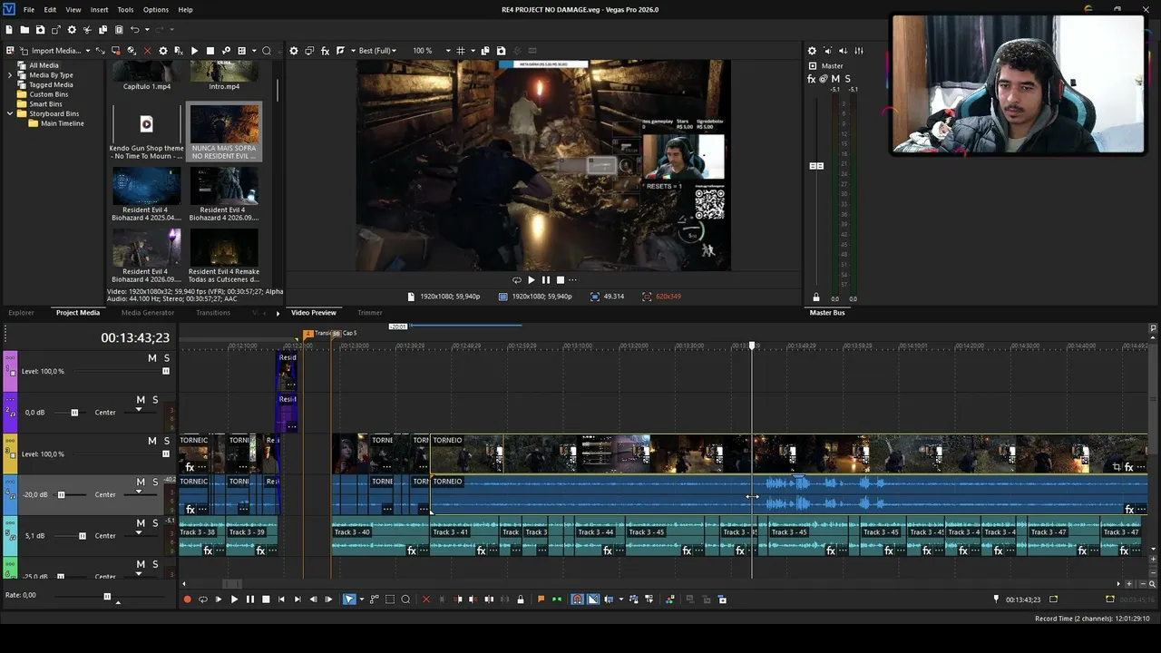1161x653 pixels.
Task: Save a snapshot of the preview frame
Action: pyautogui.click(x=502, y=51)
